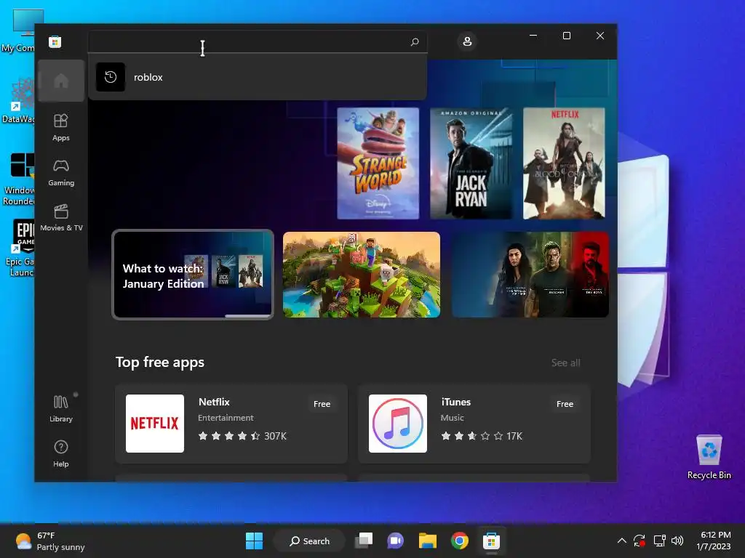Viewport: 745px width, 558px height.
Task: Open the iTunes app title
Action: (x=455, y=402)
